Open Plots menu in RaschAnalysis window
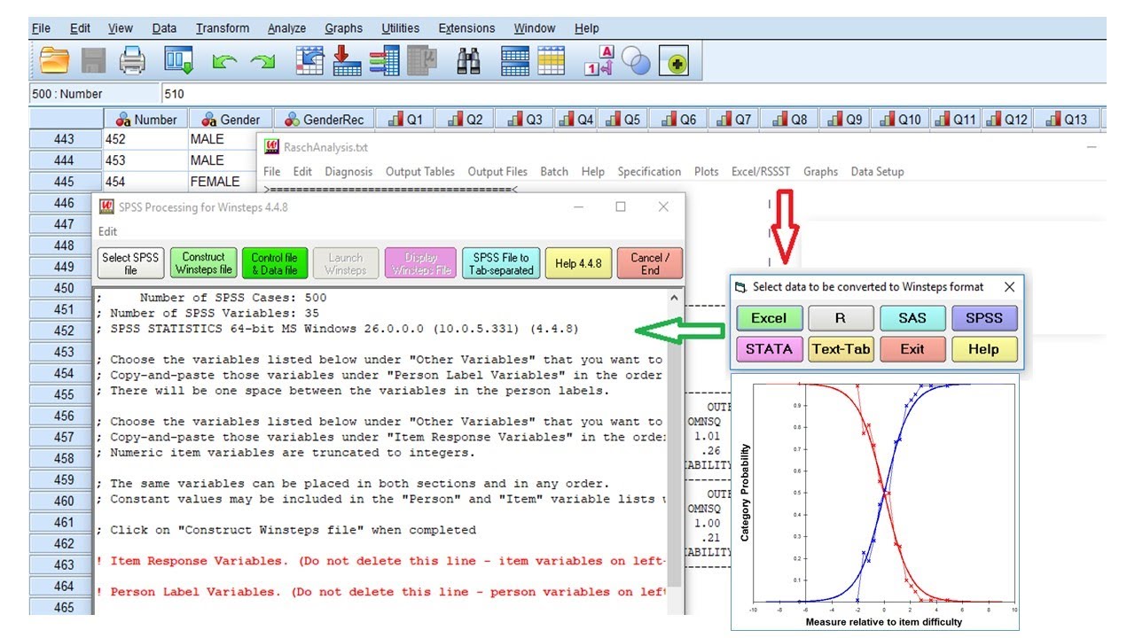 pyautogui.click(x=707, y=172)
